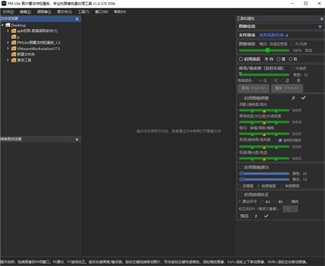The height and width of the screenshot is (266, 325).
Task: Close the thumbnail browser panel
Action: (x=77, y=139)
